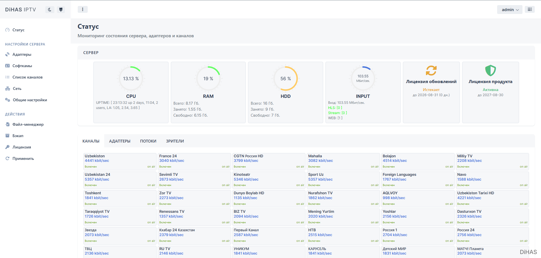This screenshot has height=258, width=541.
Task: Open Файл-менеджер in the sidebar
Action: pyautogui.click(x=28, y=124)
